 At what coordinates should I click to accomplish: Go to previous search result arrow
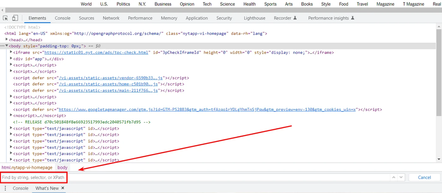394,178
